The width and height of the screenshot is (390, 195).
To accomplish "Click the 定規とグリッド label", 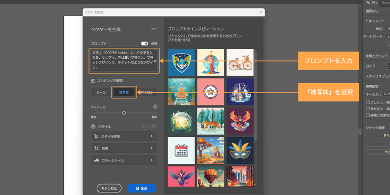I will (376, 56).
